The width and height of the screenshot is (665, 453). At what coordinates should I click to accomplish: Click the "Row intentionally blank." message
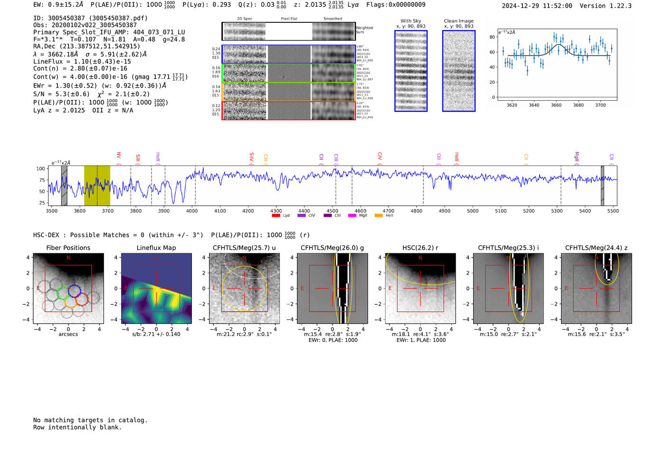click(77, 427)
